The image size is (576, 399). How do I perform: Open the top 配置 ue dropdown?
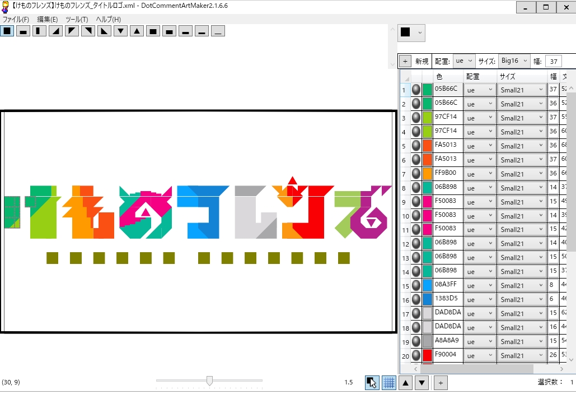point(464,61)
